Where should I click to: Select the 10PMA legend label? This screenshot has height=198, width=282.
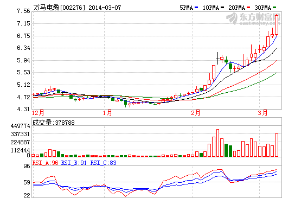[211, 8]
